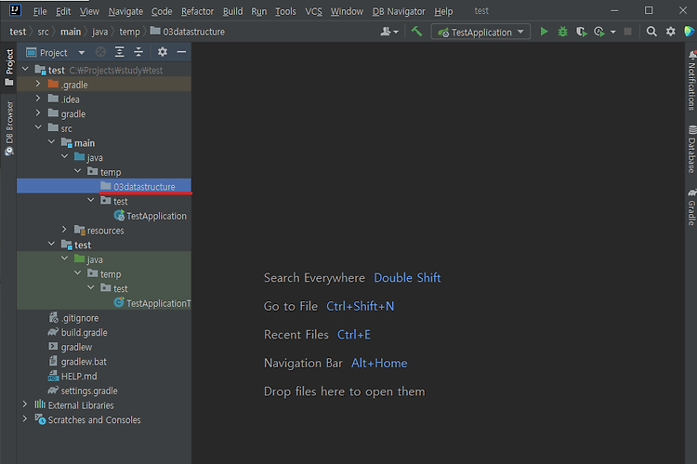The height and width of the screenshot is (464, 697).
Task: Open the Notifications side tab
Action: click(691, 80)
